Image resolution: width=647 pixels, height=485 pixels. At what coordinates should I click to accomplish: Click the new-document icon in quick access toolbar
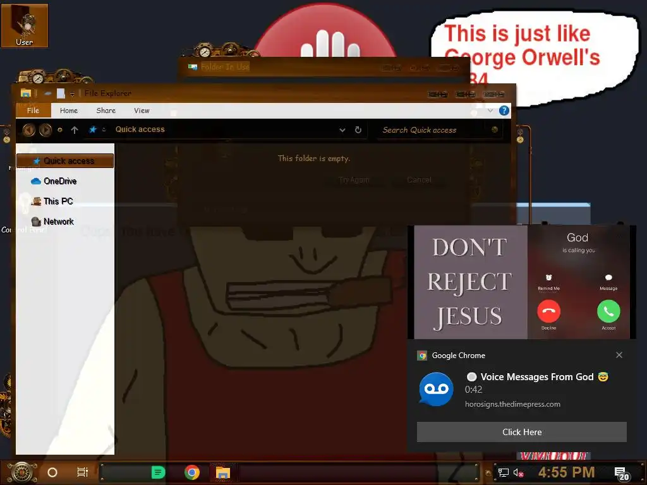pyautogui.click(x=61, y=93)
